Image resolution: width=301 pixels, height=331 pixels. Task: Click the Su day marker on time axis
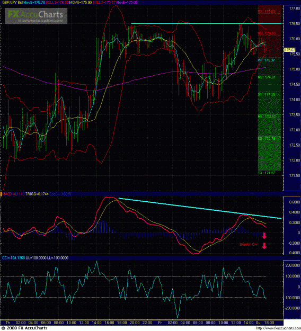(x=258, y=323)
